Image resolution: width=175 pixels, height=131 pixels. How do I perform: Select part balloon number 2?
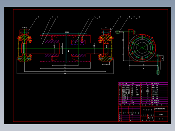tap(52, 17)
